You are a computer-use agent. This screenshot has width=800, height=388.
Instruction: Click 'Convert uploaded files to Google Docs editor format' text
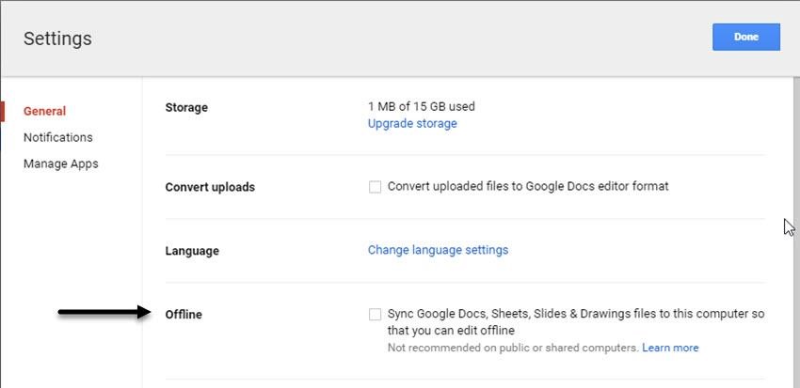tap(528, 186)
